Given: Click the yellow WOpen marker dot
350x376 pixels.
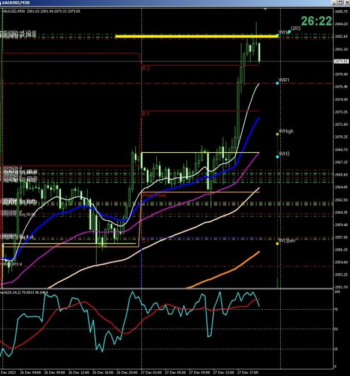Looking at the screenshot, I should pyautogui.click(x=277, y=244).
